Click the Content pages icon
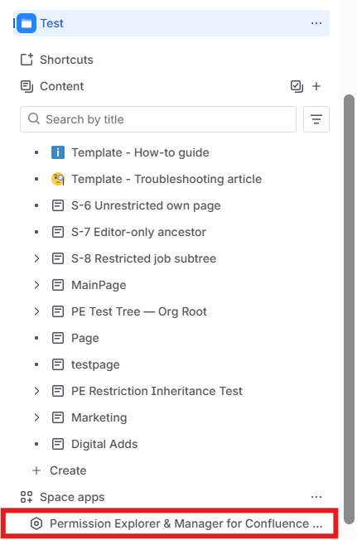Viewport: 357px width, 540px height. point(27,86)
